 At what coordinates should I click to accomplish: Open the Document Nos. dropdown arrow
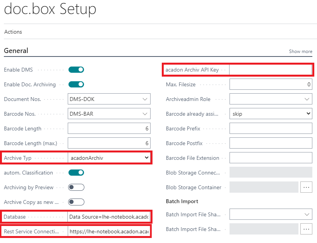click(144, 99)
